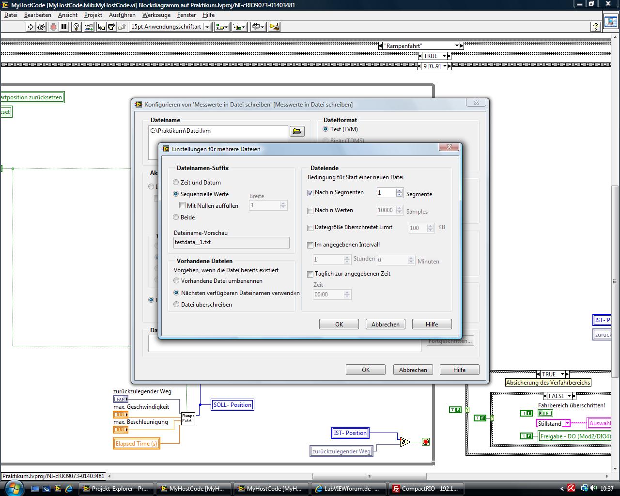This screenshot has height=496, width=620.
Task: Select the 'Beide' suffix radio button
Action: (176, 217)
